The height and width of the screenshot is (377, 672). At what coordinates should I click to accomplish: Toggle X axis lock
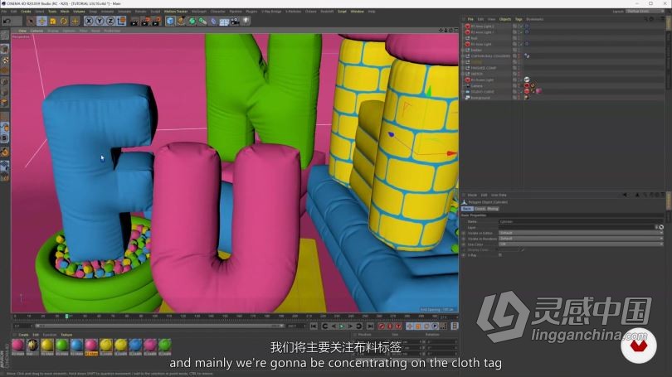tap(89, 21)
